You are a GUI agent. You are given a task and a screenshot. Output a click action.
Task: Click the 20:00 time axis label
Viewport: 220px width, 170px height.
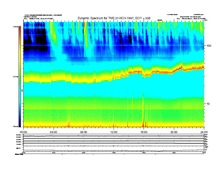[x=174, y=132]
